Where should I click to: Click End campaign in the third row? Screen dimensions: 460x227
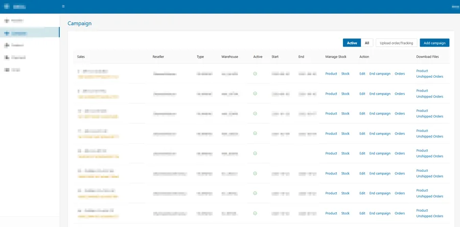pos(380,113)
